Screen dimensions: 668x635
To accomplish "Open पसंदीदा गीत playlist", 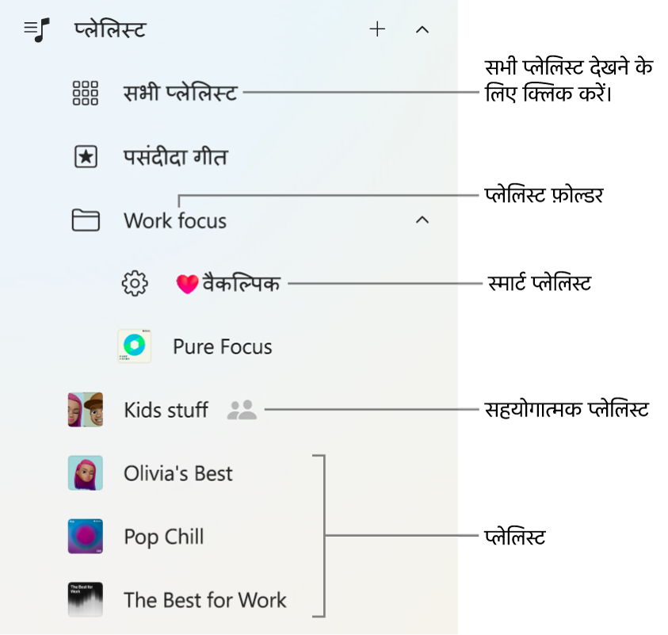I will pos(175,157).
